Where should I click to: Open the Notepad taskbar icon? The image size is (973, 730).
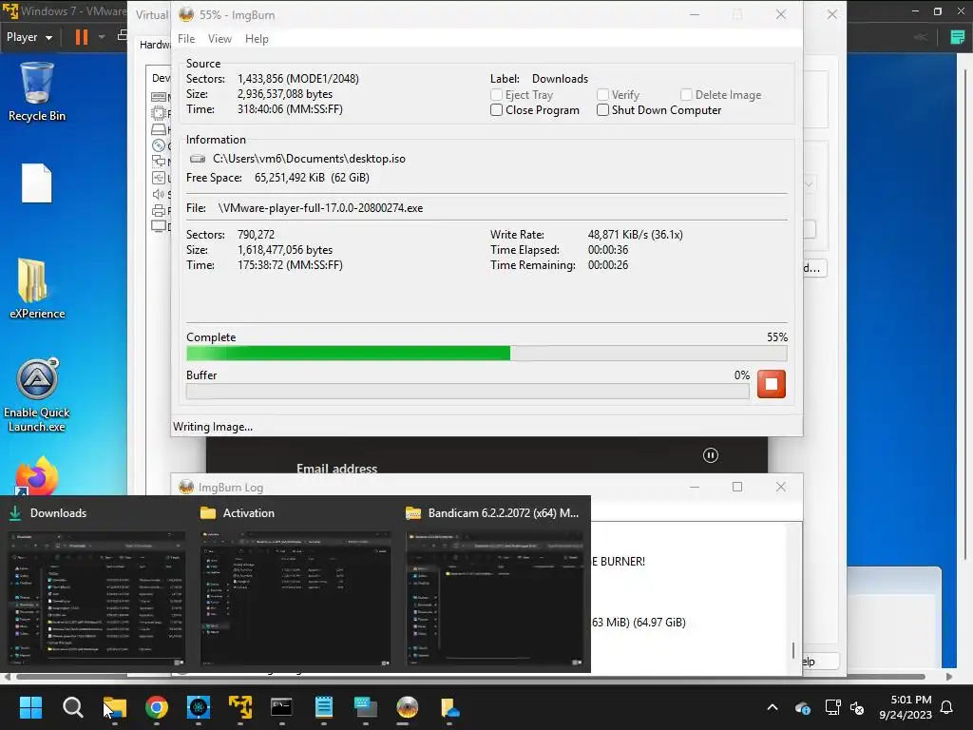324,707
